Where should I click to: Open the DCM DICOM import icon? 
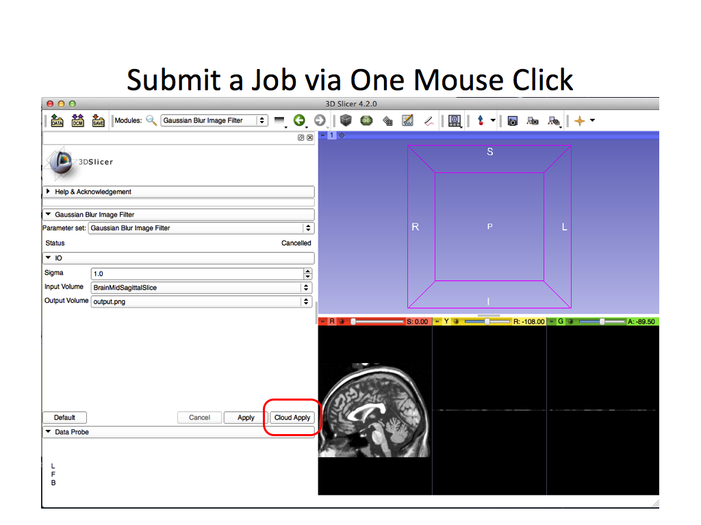click(78, 120)
